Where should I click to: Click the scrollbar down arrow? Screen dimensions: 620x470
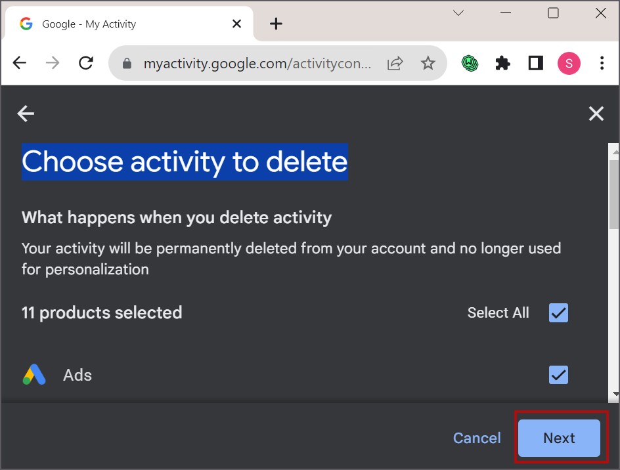click(615, 394)
